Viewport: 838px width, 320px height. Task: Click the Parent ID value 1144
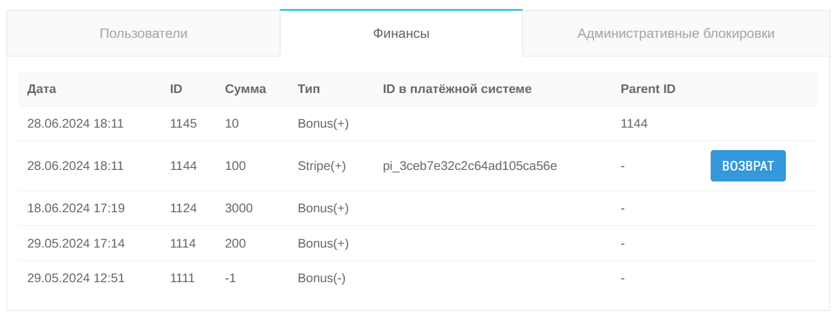[x=634, y=124]
